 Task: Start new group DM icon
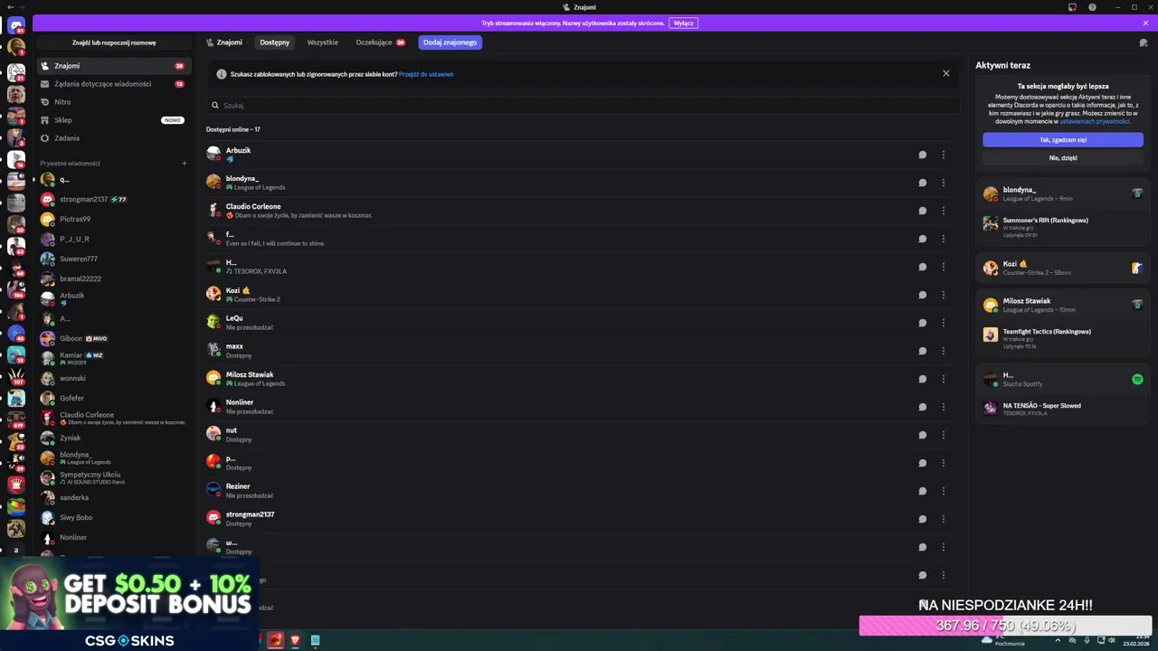1144,42
